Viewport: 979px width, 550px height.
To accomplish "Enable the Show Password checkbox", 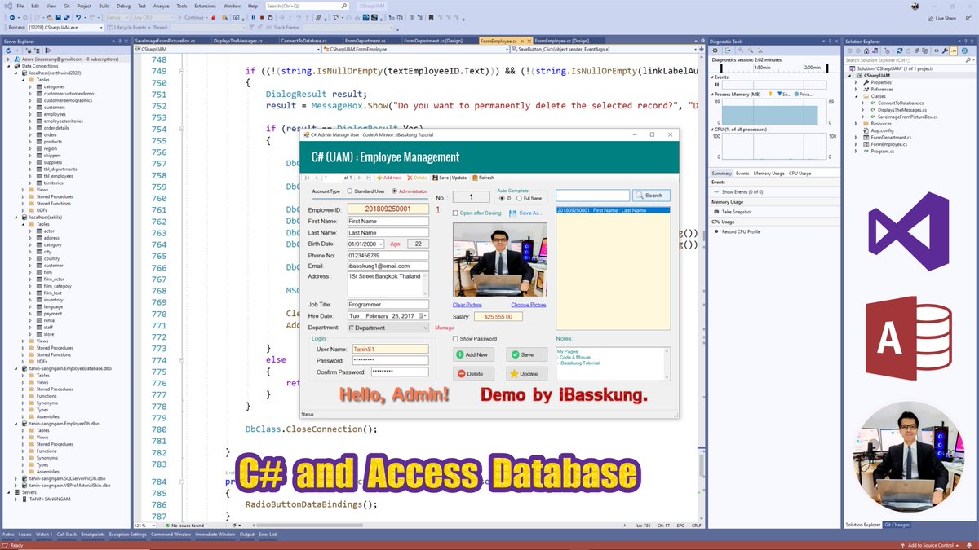I will (456, 339).
